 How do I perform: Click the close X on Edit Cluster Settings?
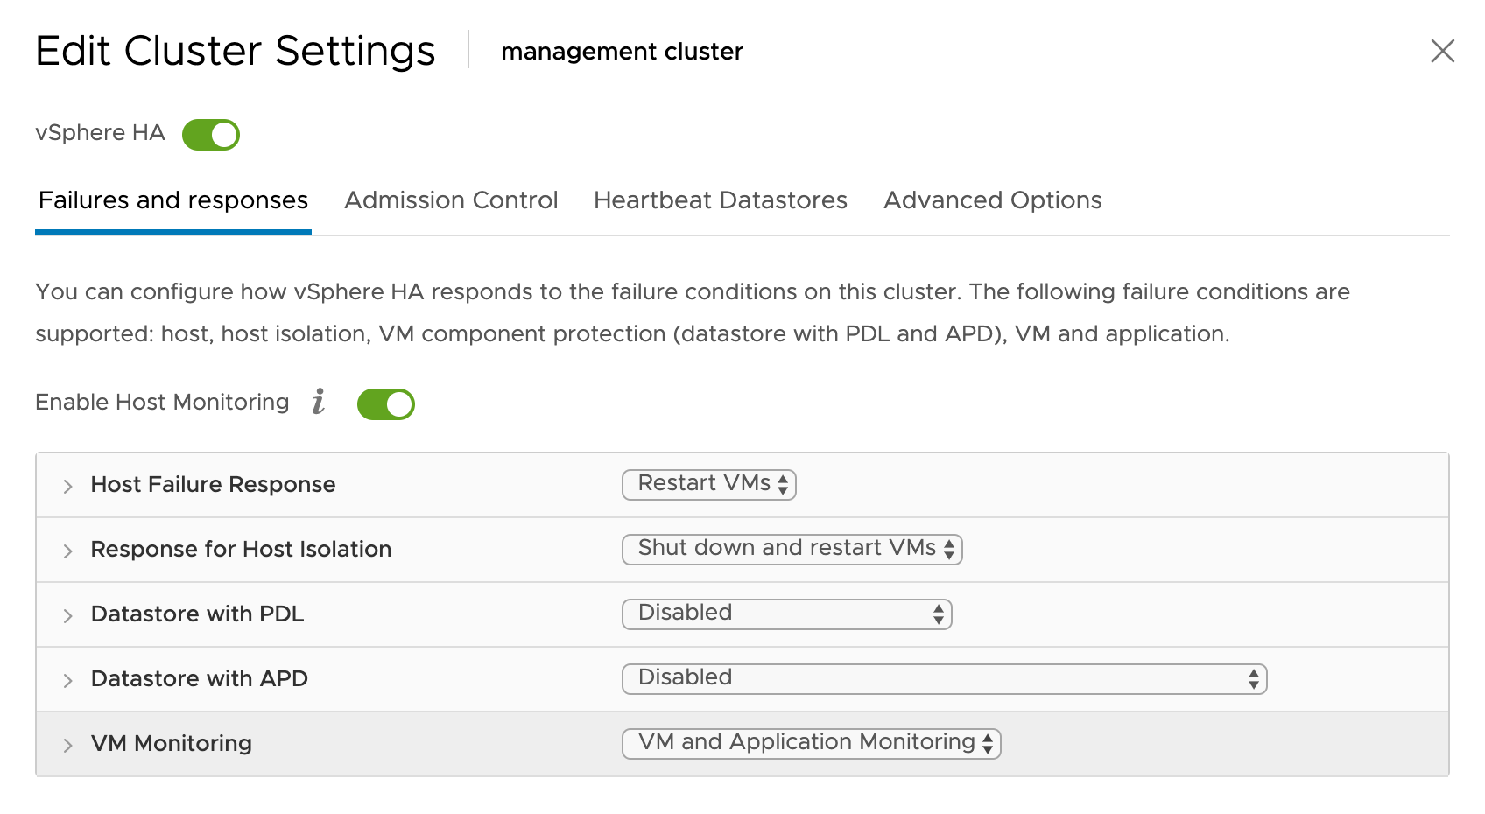point(1442,51)
